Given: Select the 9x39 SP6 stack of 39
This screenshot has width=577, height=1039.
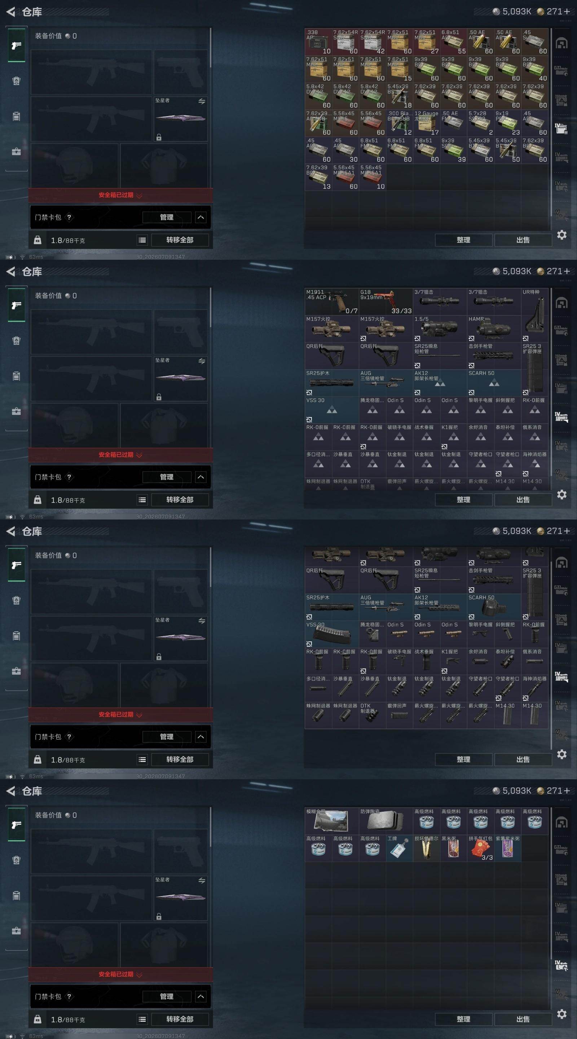Looking at the screenshot, I should tap(453, 150).
